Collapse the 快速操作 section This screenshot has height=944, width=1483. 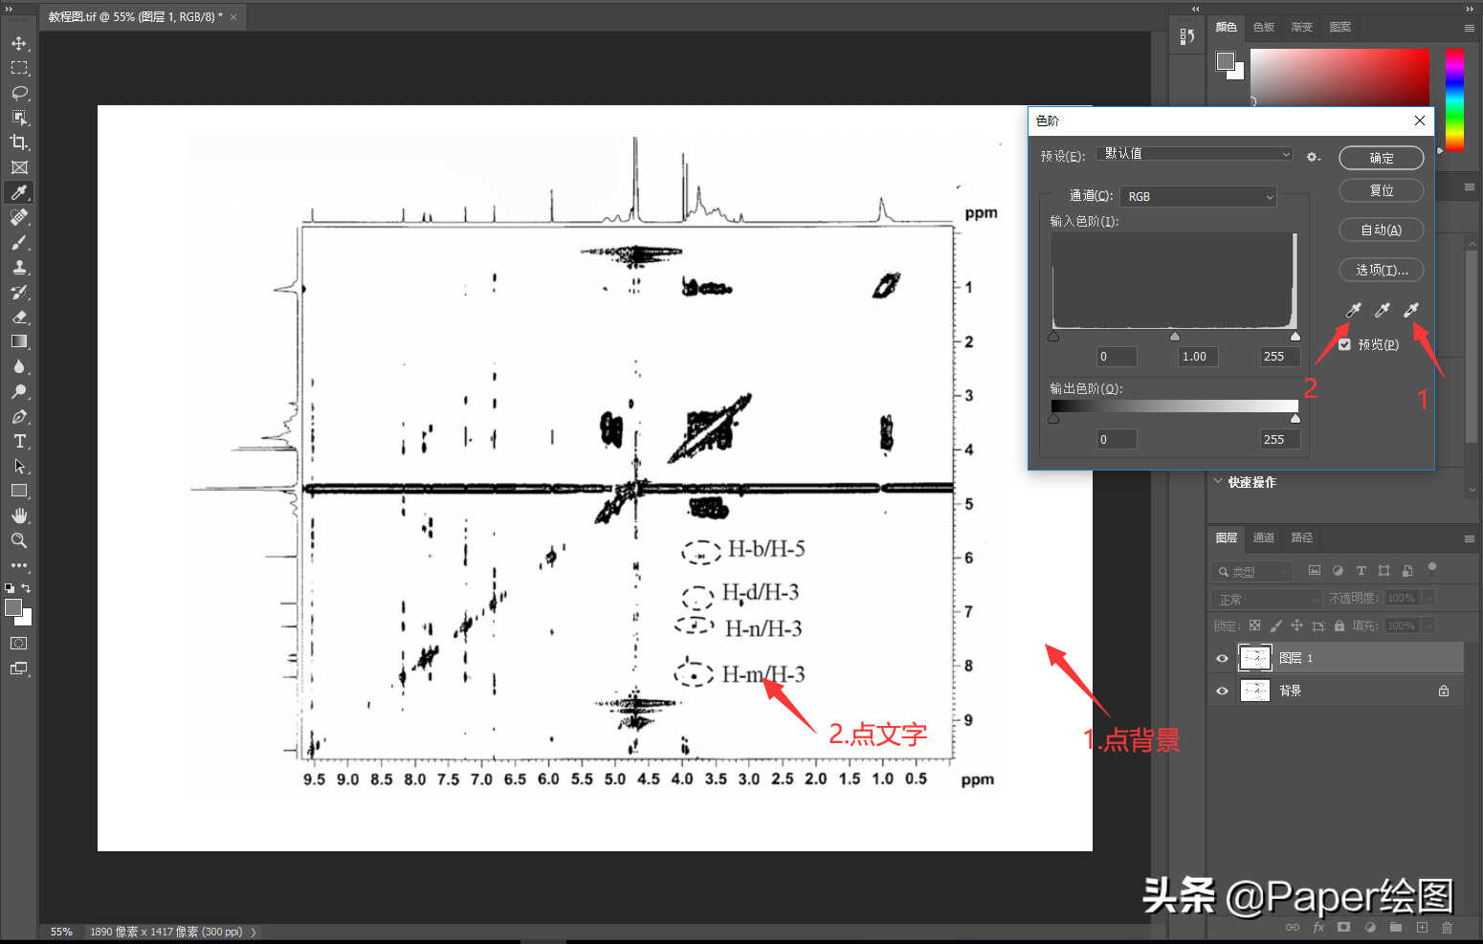(1218, 481)
